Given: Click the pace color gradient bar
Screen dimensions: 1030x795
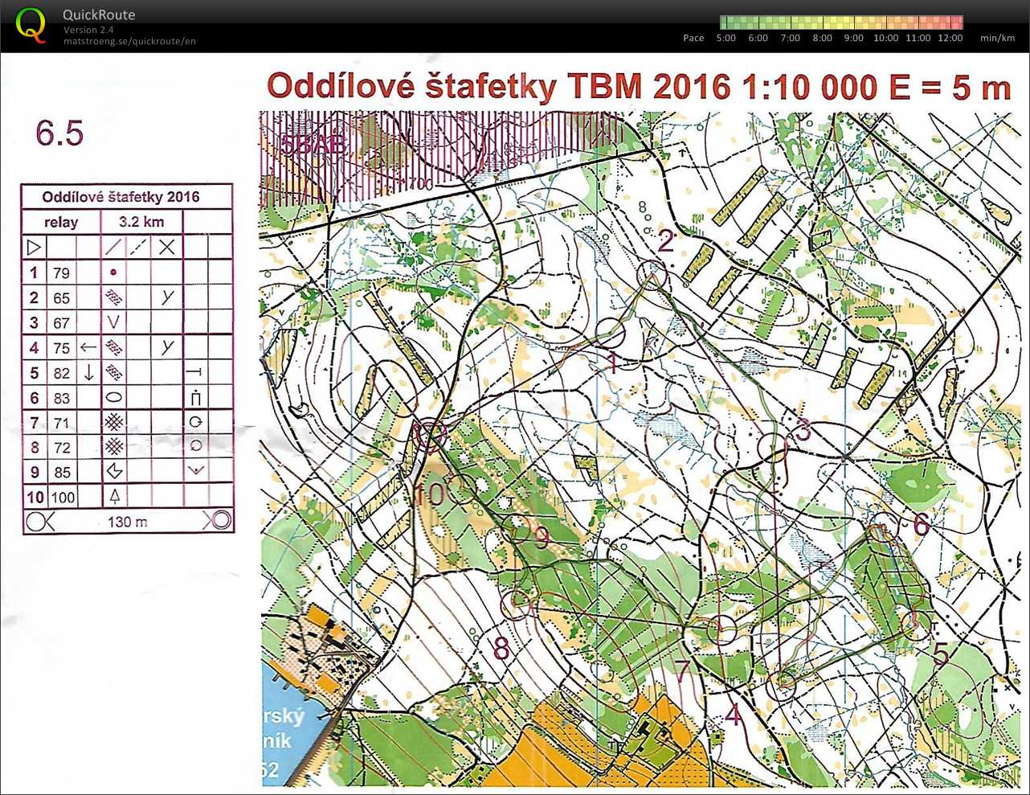Looking at the screenshot, I should pos(841,22).
